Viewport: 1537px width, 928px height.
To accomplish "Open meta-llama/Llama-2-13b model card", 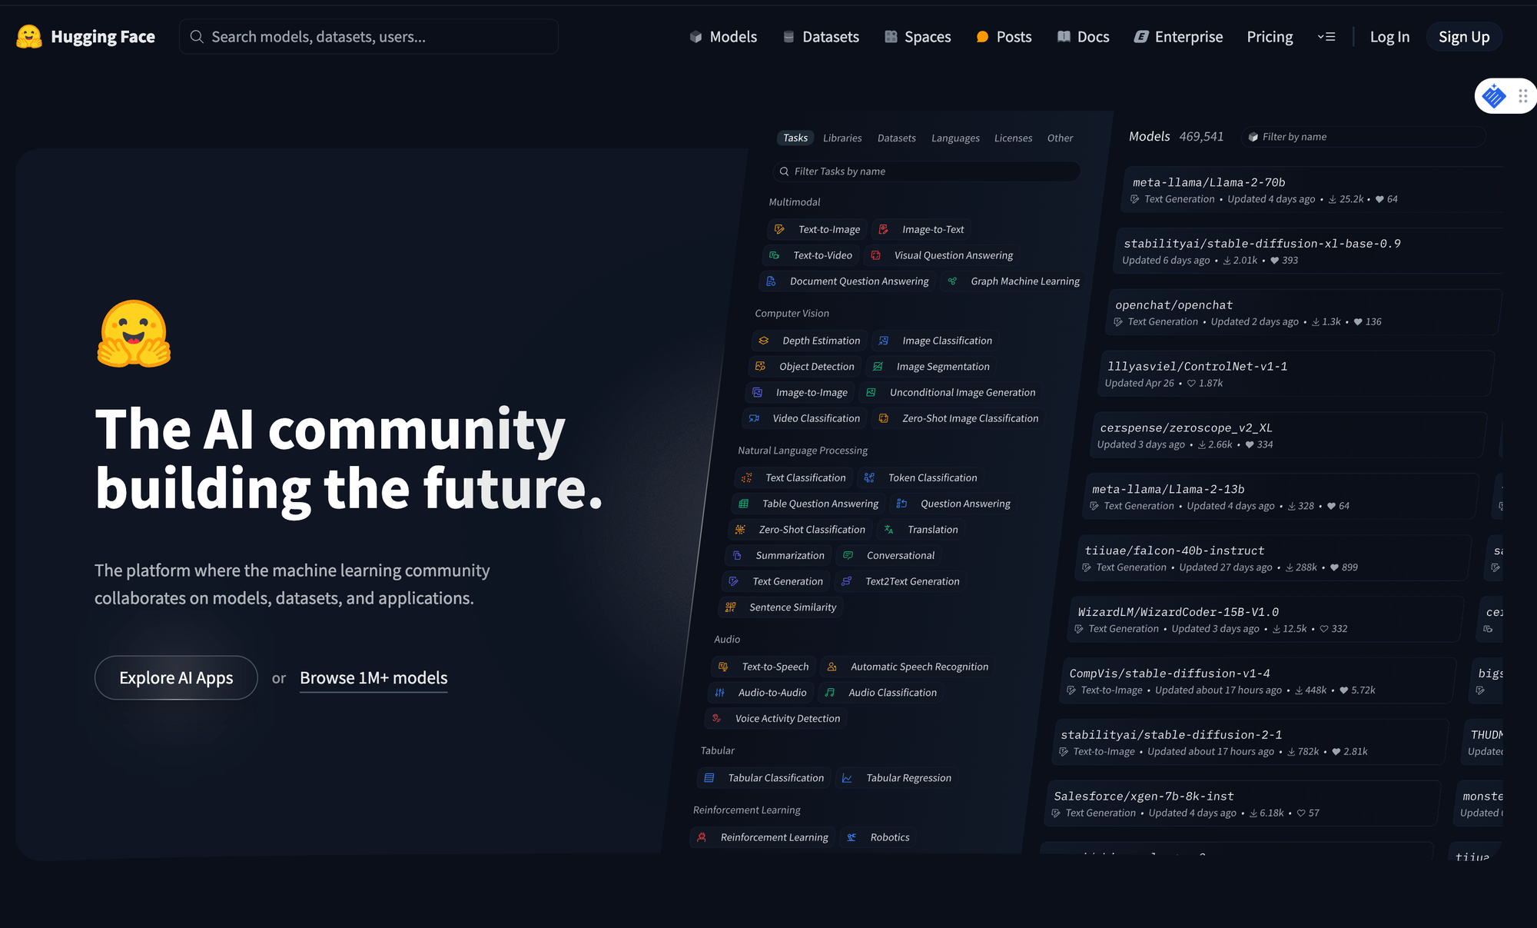I will 1281,497.
